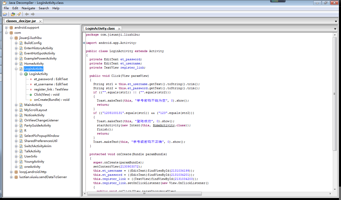Select NoticeActivity in the tree
The image size is (341, 200).
pyautogui.click(x=34, y=115)
